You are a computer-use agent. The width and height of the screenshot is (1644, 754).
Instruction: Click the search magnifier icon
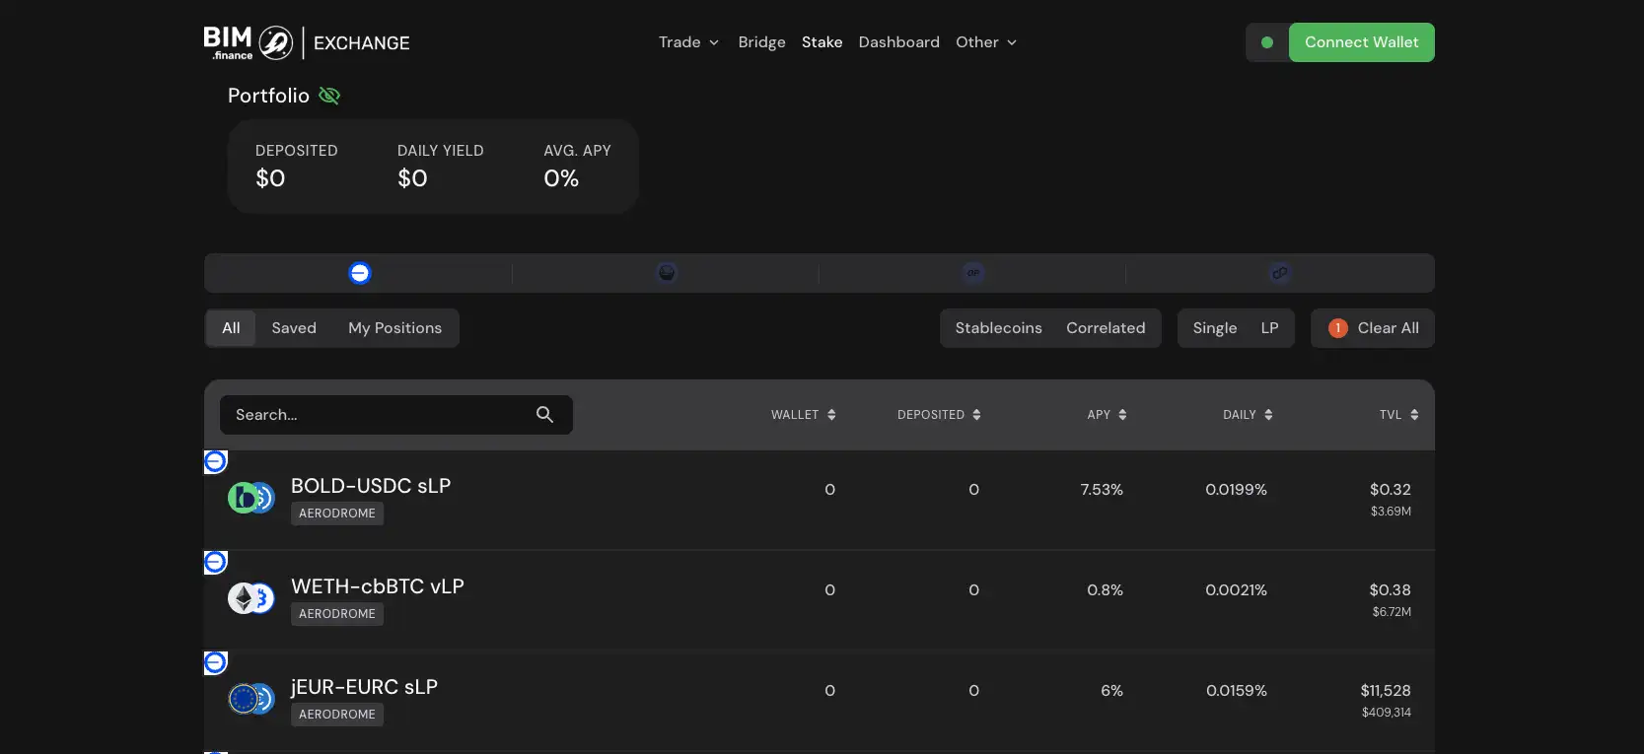[x=544, y=415]
